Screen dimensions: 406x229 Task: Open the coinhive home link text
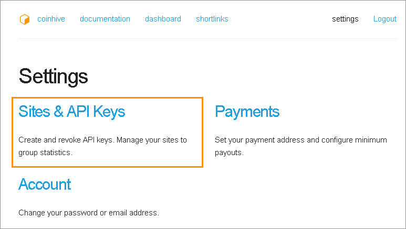[51, 19]
